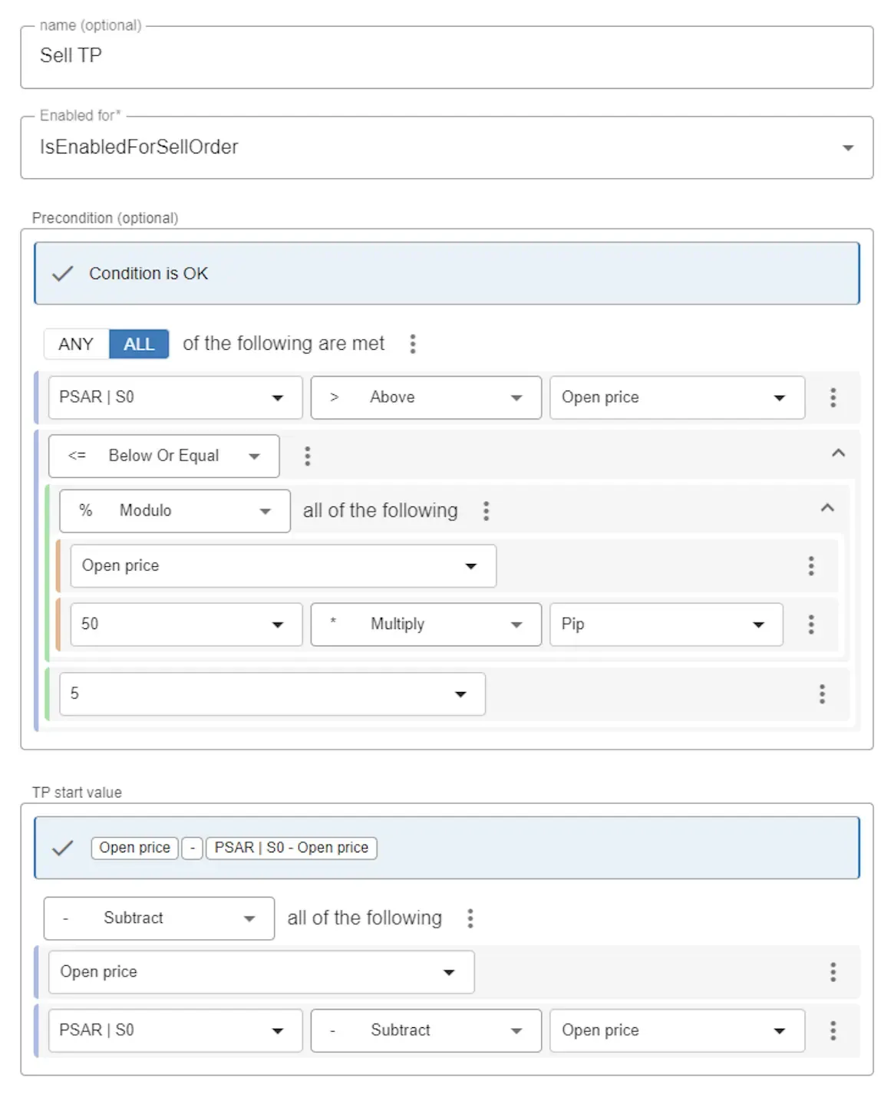This screenshot has height=1104, width=894.
Task: Open options menu beside 'of the following are met'
Action: point(413,344)
